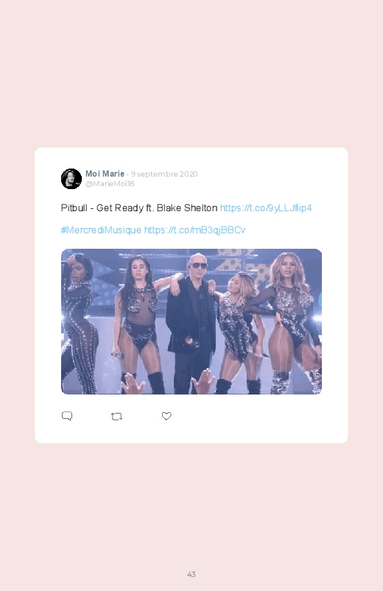
Task: Click the man in sunglasses in the photo
Action: click(191, 324)
